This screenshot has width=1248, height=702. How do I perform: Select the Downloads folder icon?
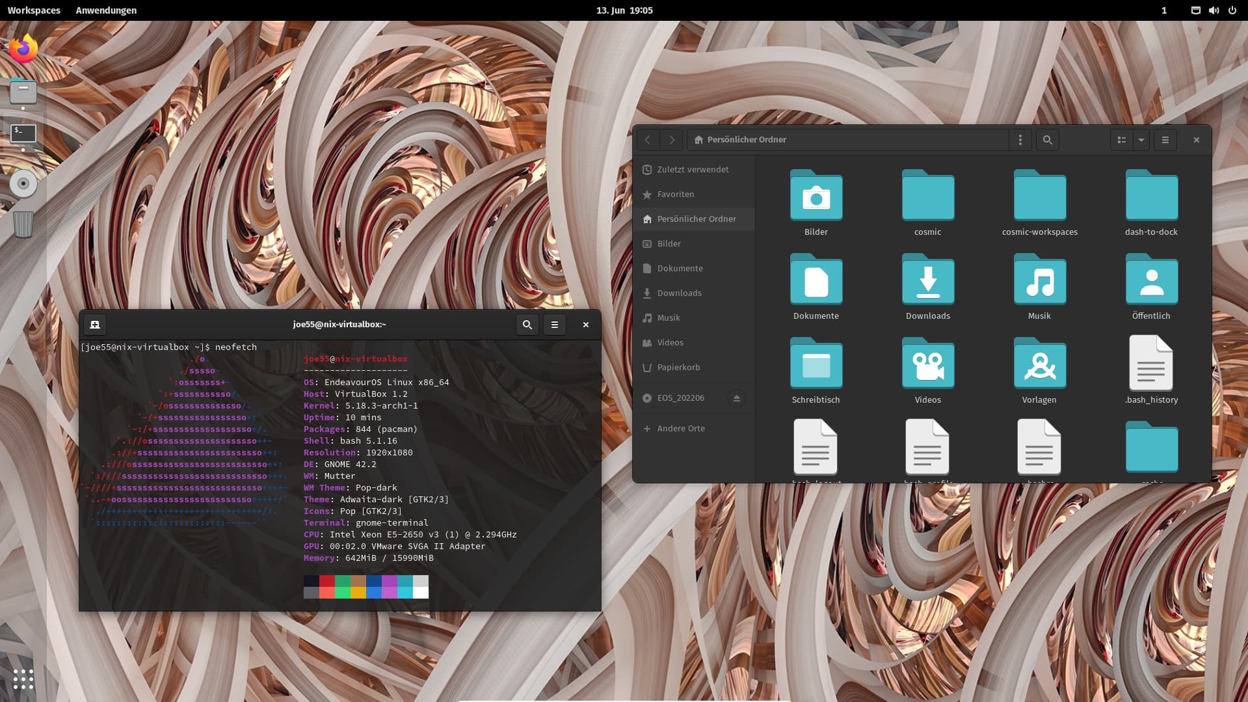coord(928,279)
